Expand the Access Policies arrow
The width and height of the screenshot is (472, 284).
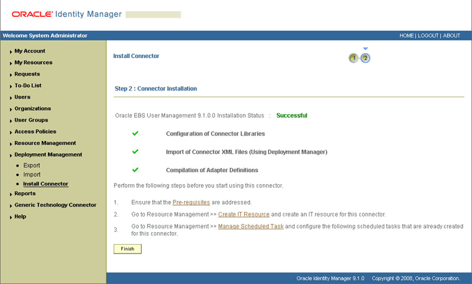point(11,132)
